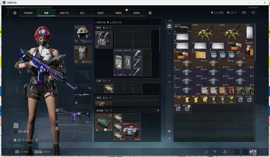Image resolution: width=270 pixels, height=157 pixels.
Task: Expand the 安全箱 section arrow
Action: 111,110
